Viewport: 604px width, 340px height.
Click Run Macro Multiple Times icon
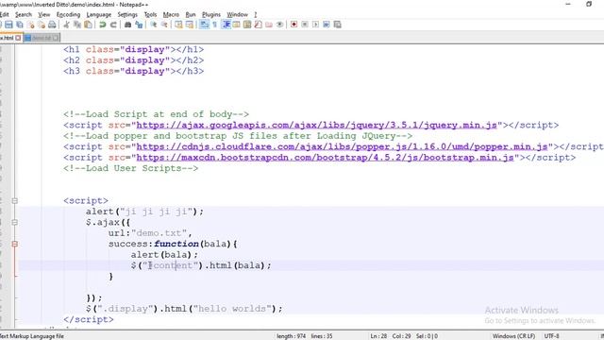327,25
